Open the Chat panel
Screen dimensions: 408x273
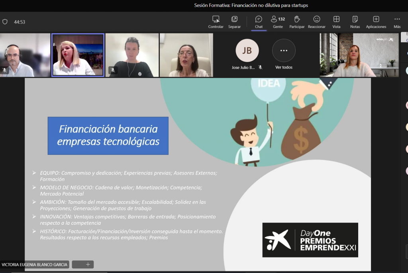point(259,22)
